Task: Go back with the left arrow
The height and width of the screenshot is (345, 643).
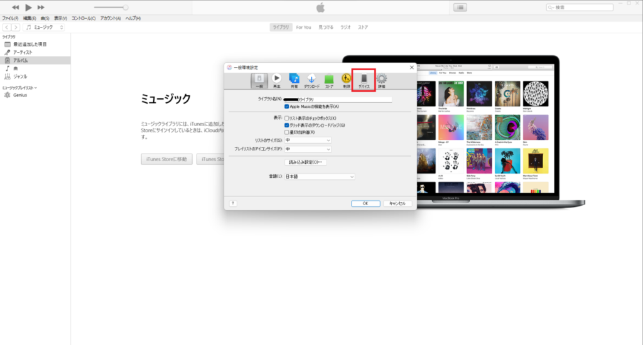Action: tap(6, 28)
